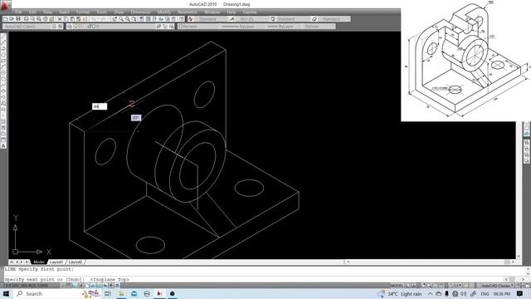The image size is (531, 299).
Task: Open the Express menu
Action: pyautogui.click(x=250, y=12)
